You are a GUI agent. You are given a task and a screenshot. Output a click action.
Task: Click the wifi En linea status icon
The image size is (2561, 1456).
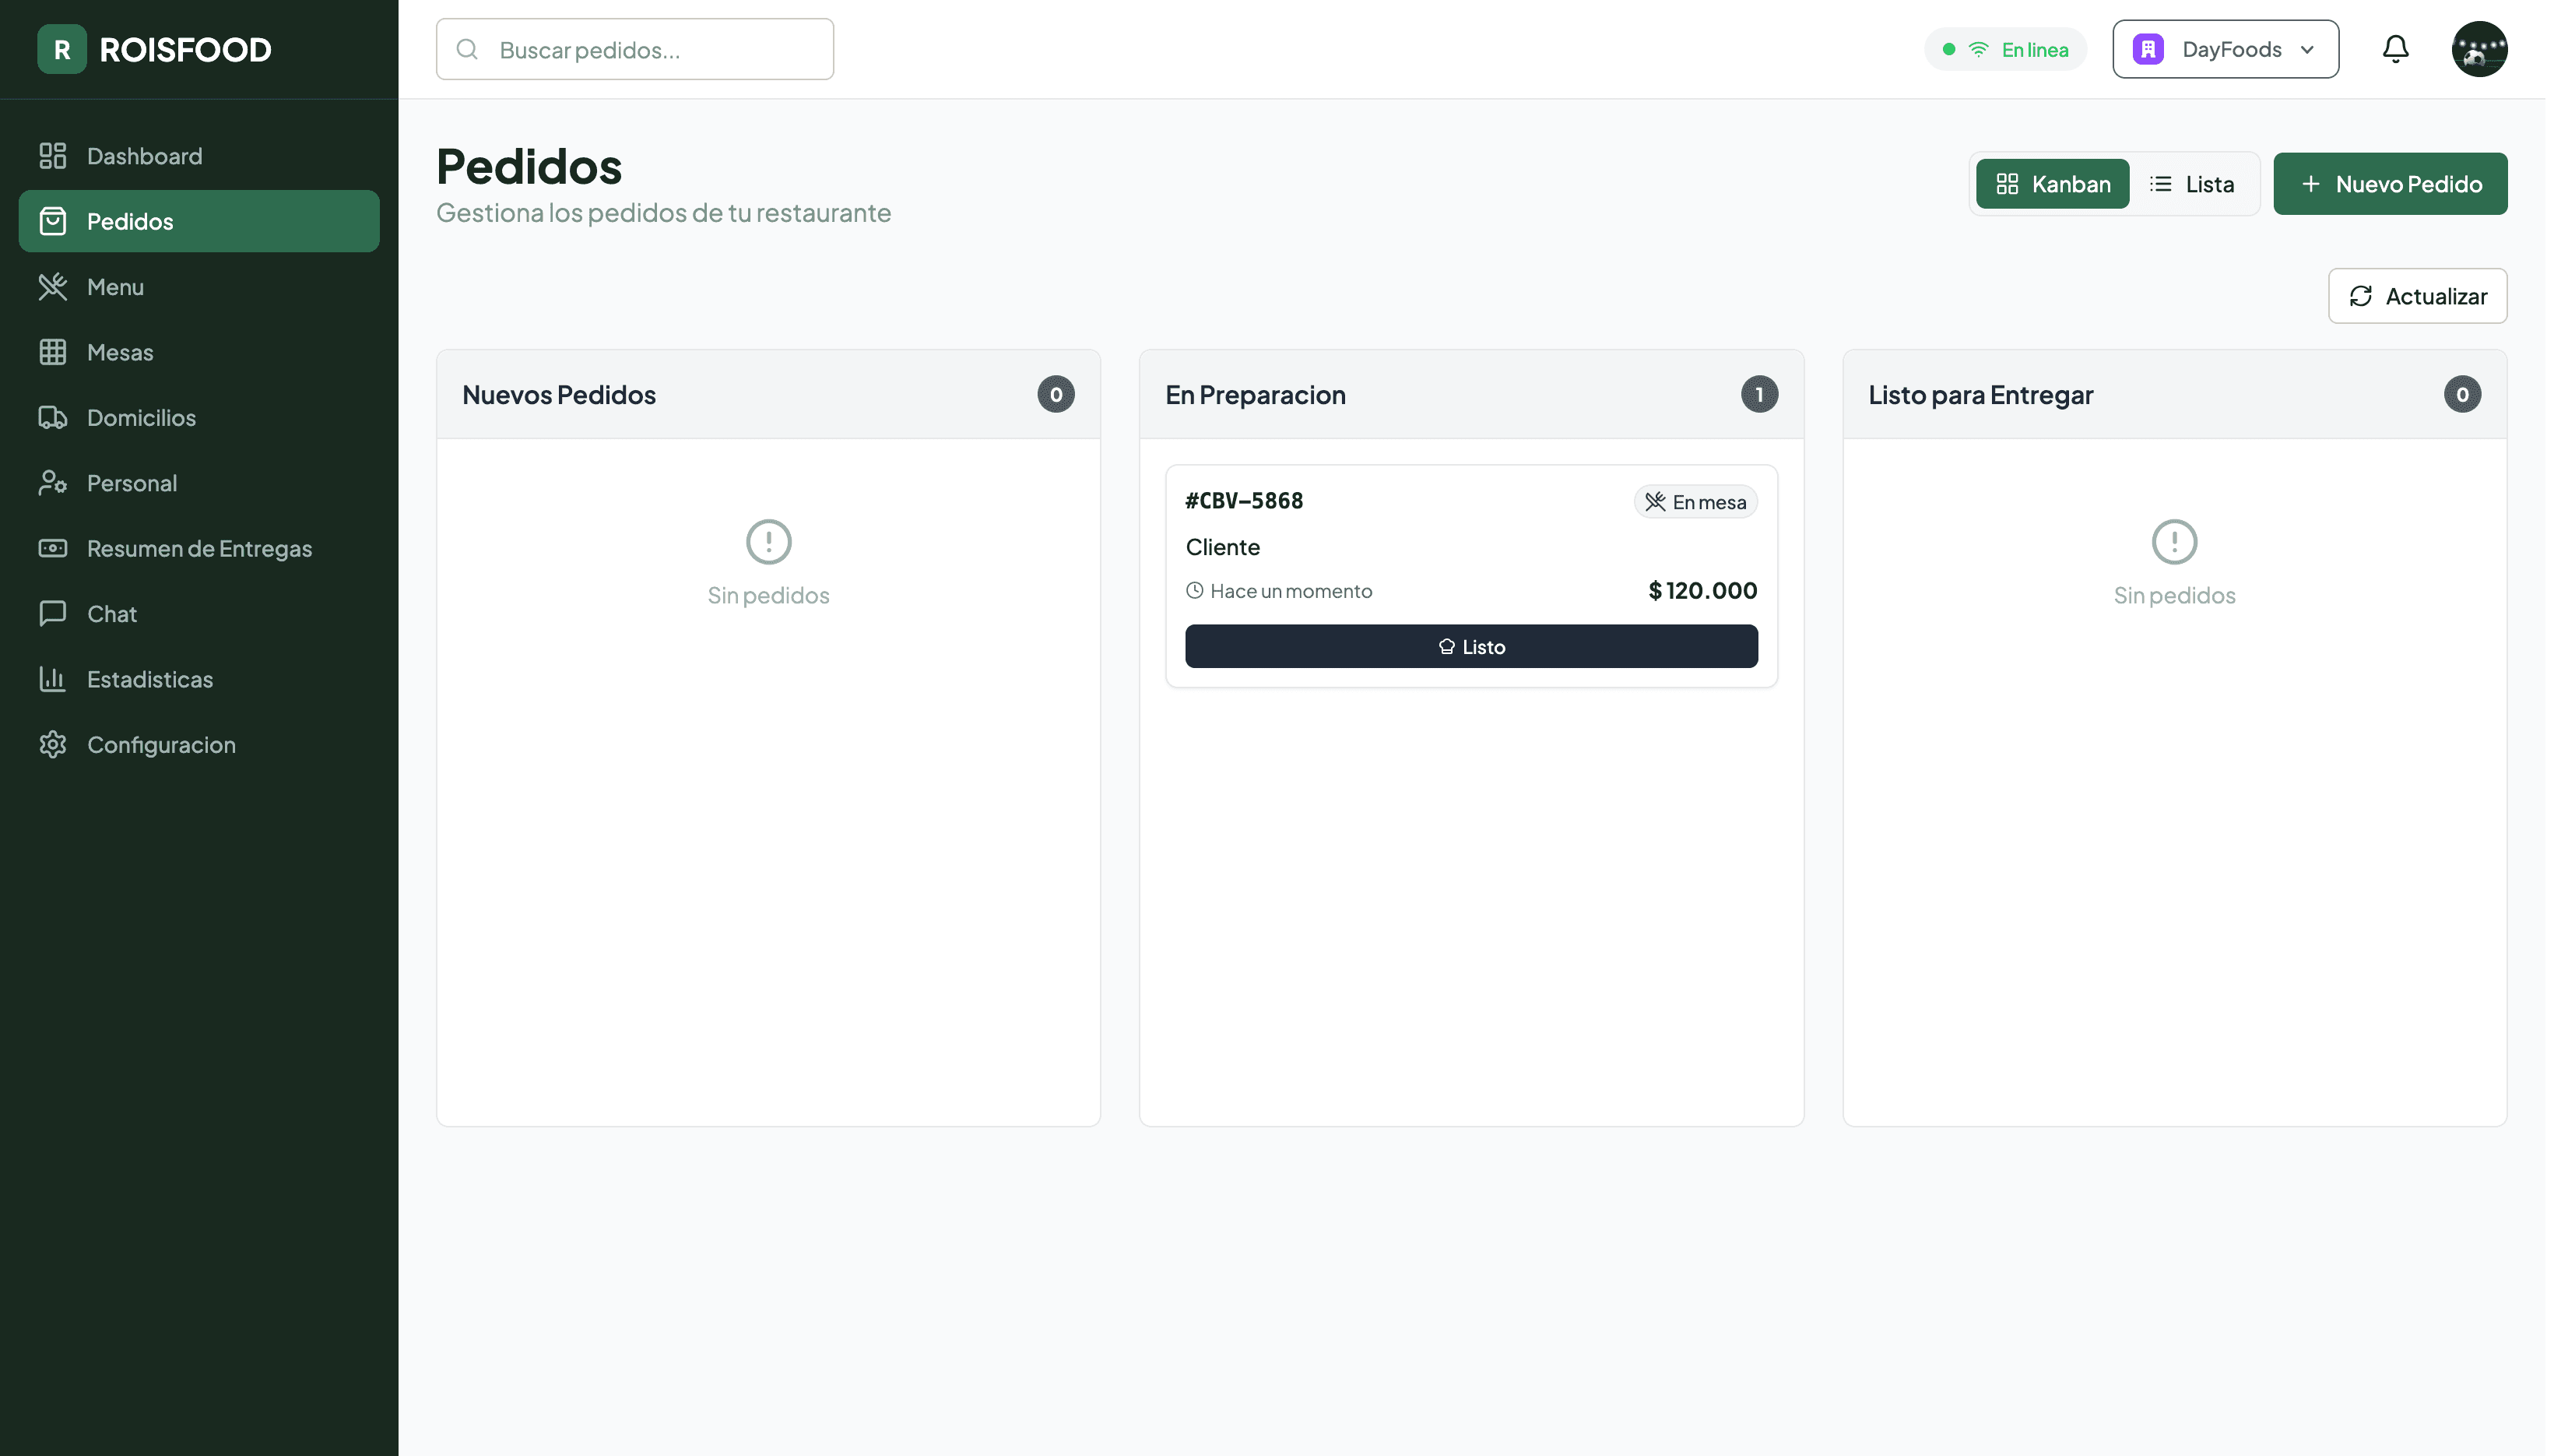coord(1978,49)
